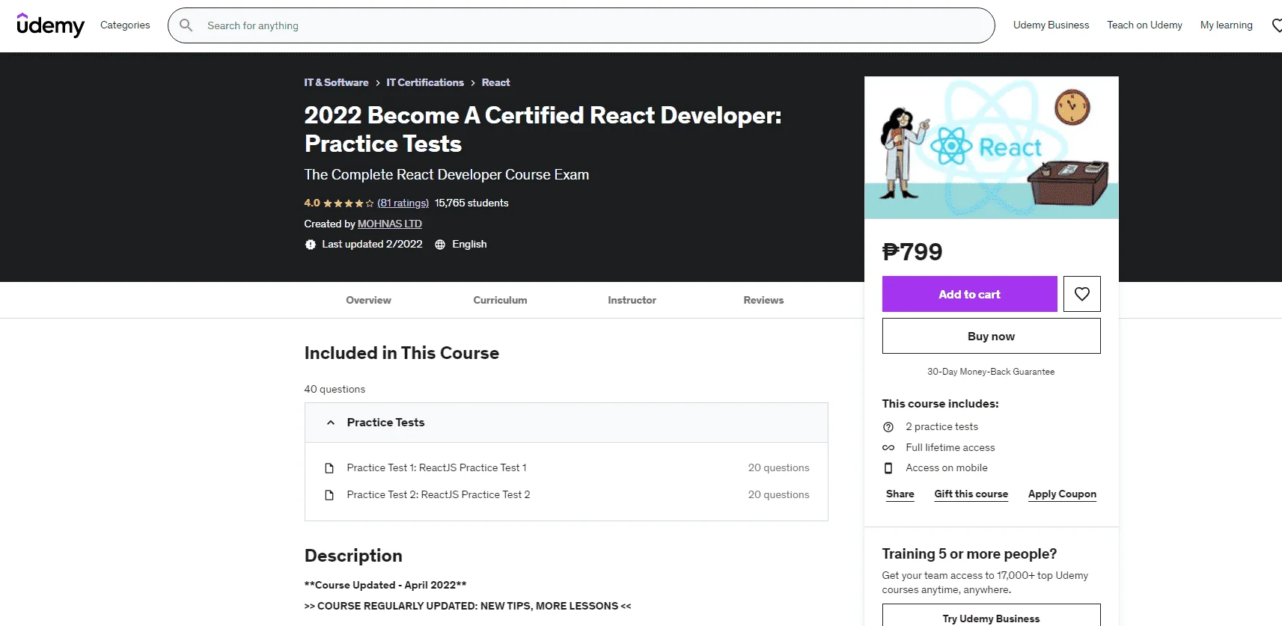The image size is (1282, 626).
Task: Click the Share button
Action: point(900,494)
